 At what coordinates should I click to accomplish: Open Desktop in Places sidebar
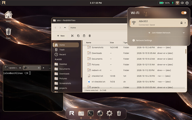66,64
